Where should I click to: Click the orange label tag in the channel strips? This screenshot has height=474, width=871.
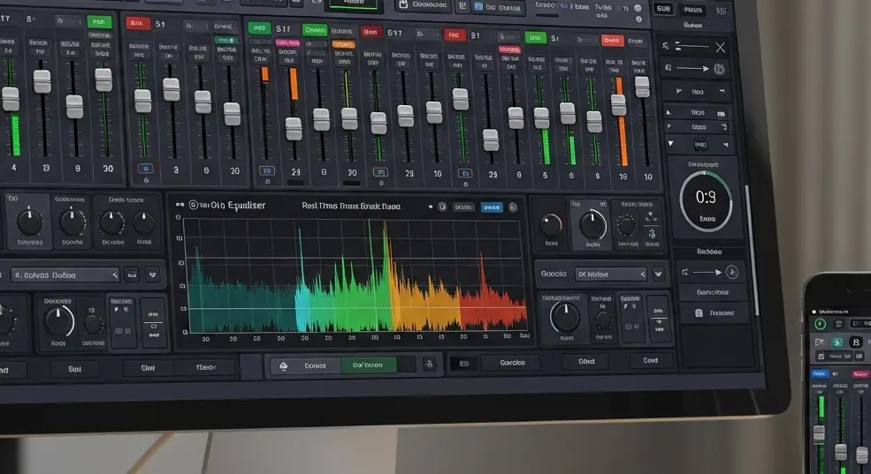[x=343, y=44]
